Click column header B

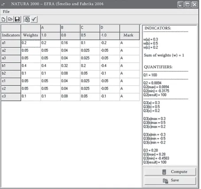[70, 28]
